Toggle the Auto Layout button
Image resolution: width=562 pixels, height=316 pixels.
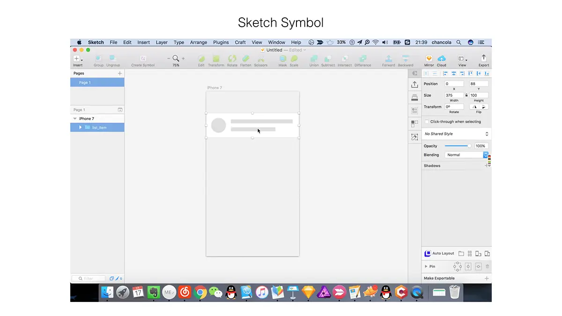coord(439,253)
